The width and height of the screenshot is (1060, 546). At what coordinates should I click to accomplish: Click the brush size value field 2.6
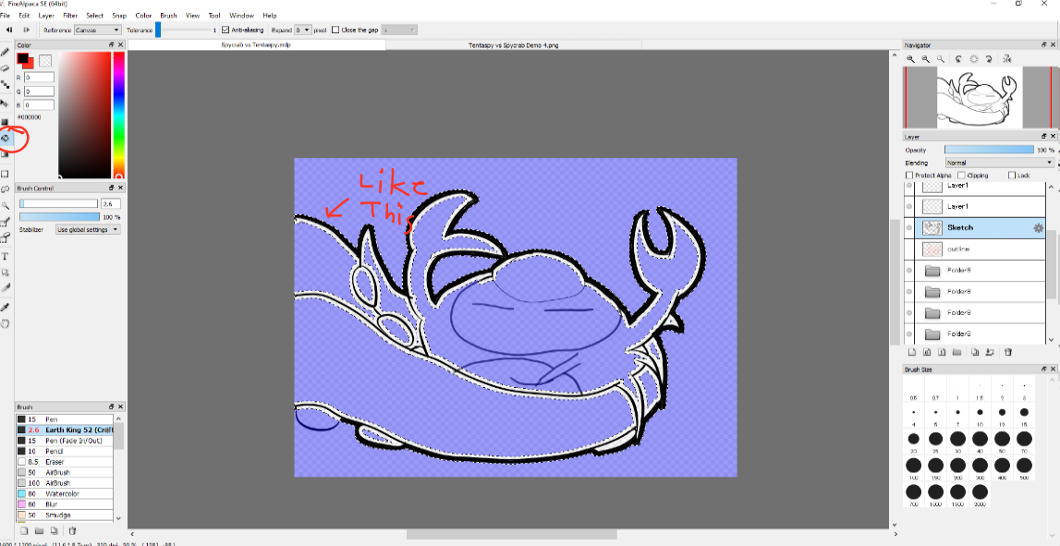coord(110,203)
